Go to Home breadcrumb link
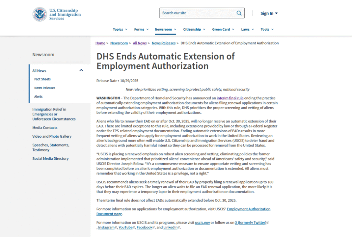 [100, 43]
